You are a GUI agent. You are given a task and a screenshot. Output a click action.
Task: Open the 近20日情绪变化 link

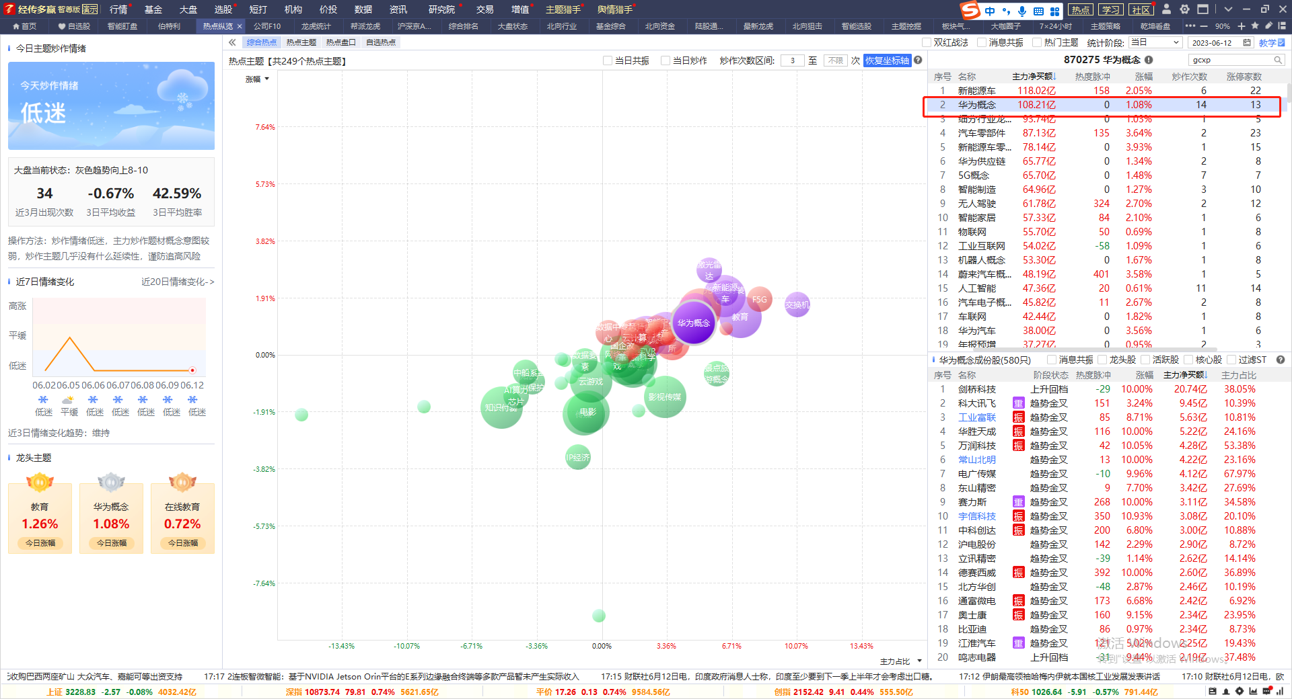tap(178, 282)
